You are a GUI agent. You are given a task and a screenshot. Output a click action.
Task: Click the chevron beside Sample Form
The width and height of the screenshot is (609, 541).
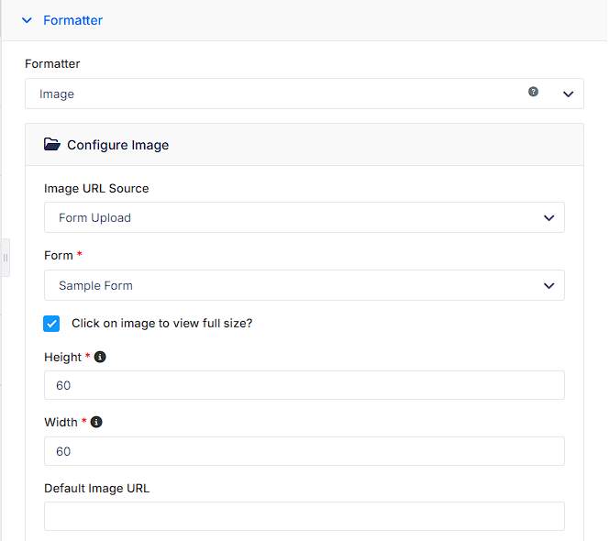point(548,286)
